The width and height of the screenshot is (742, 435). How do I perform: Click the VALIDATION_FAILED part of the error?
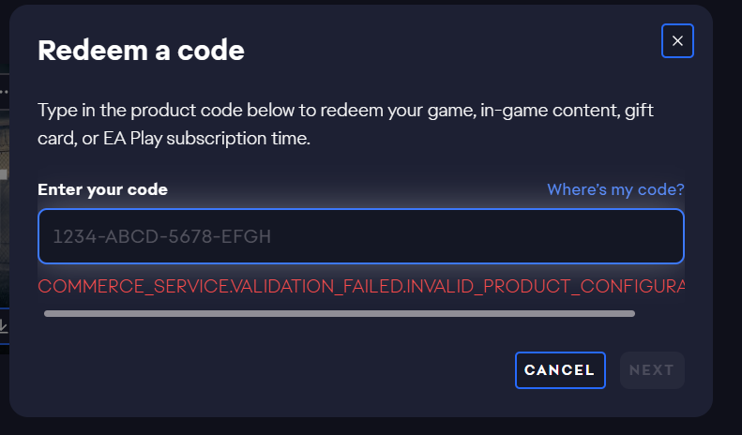point(316,285)
